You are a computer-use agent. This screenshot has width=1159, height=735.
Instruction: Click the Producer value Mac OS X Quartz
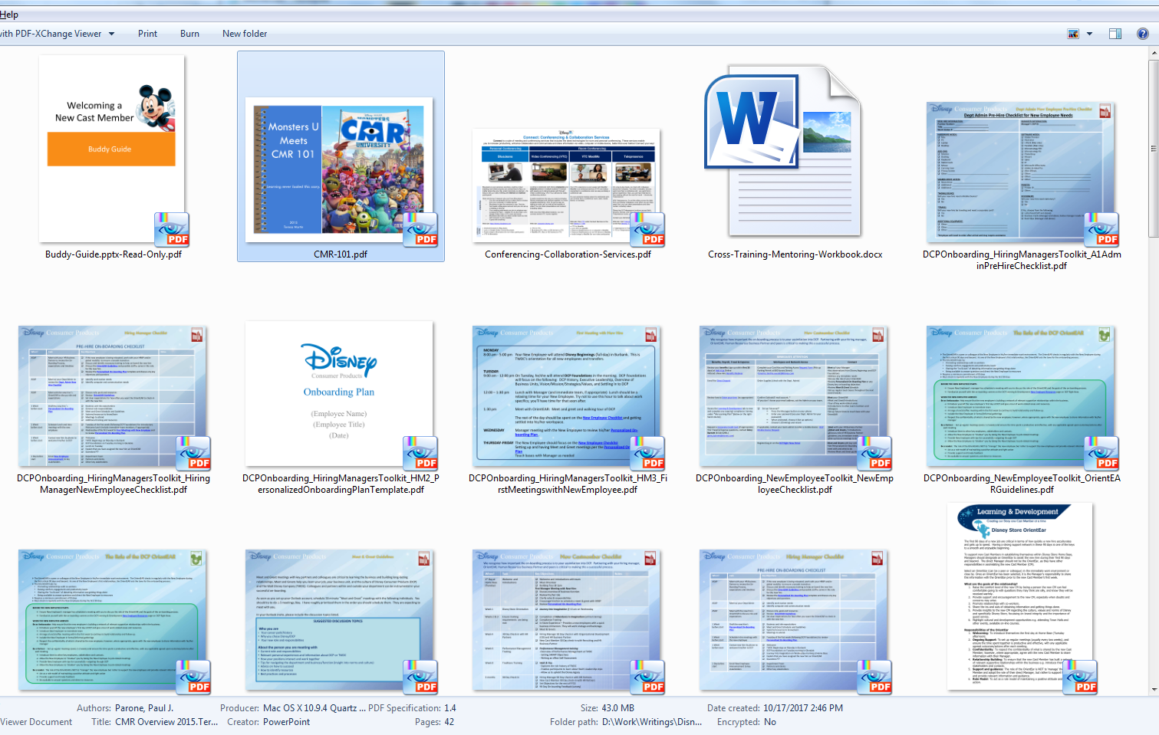point(314,708)
